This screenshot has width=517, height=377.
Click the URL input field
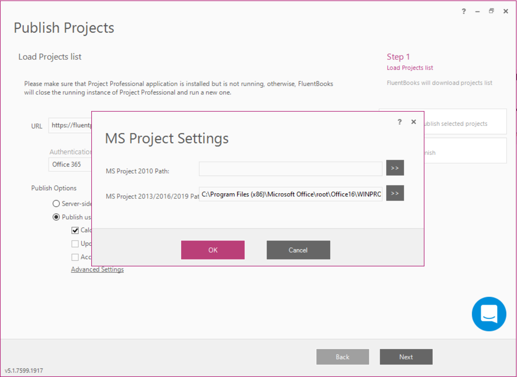[70, 126]
